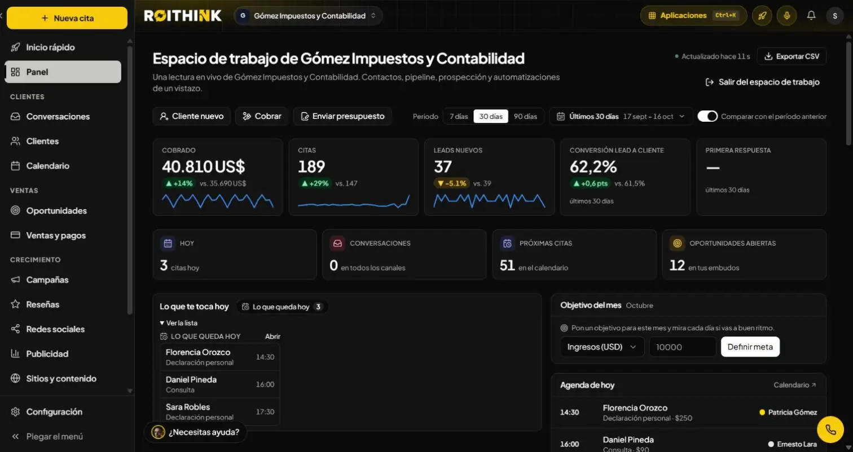This screenshot has height=452, width=853.
Task: Open the Clientes section in the sidebar
Action: tap(63, 141)
